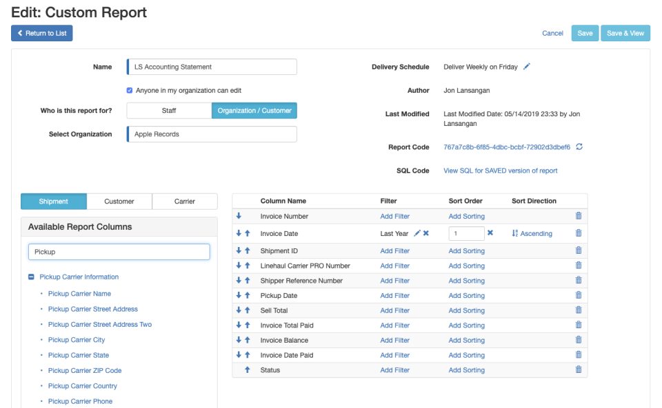Delete the Pickup Date column
662x408 pixels.
click(579, 295)
